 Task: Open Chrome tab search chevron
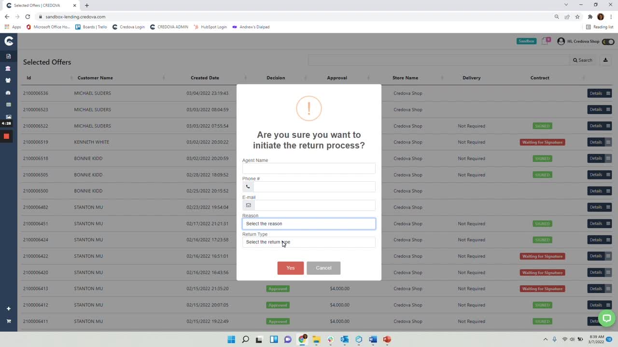(566, 5)
